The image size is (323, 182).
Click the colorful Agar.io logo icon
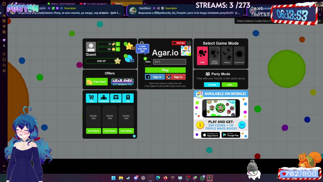click(x=186, y=51)
